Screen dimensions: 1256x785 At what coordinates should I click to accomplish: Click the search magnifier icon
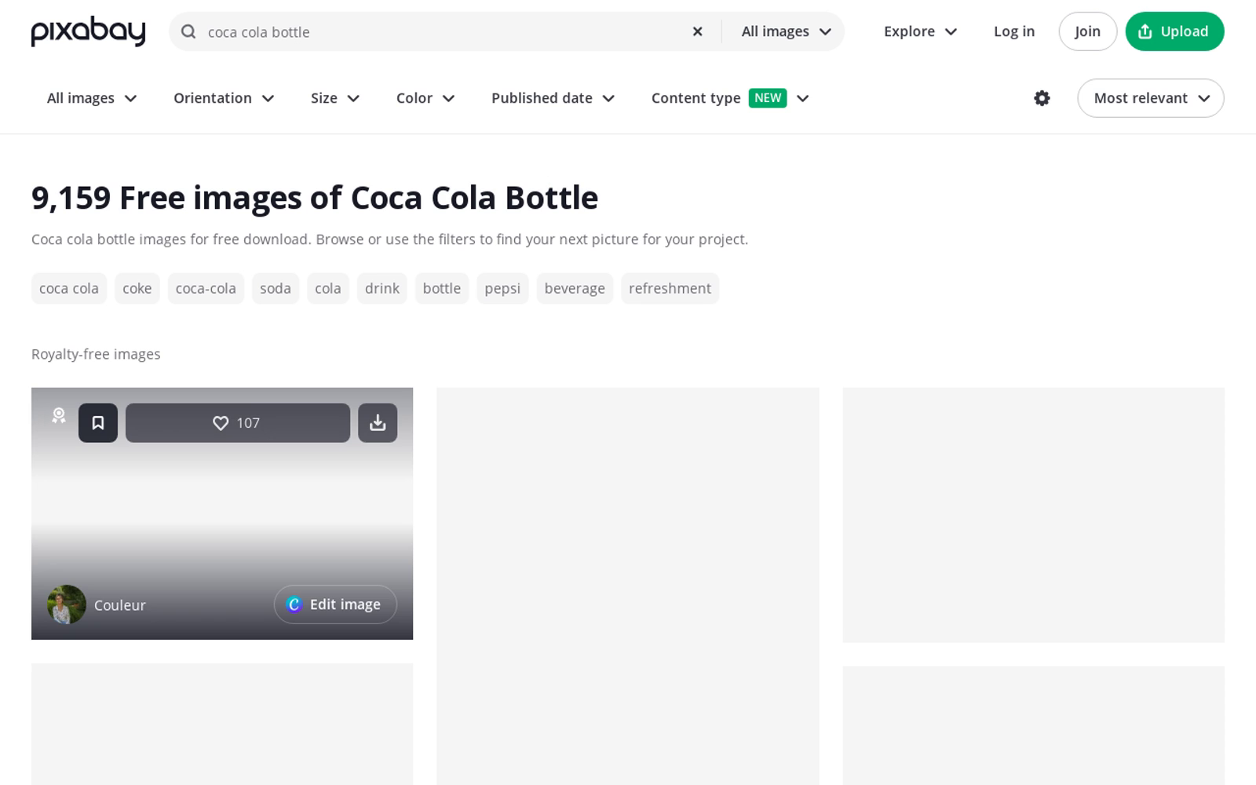pyautogui.click(x=188, y=31)
